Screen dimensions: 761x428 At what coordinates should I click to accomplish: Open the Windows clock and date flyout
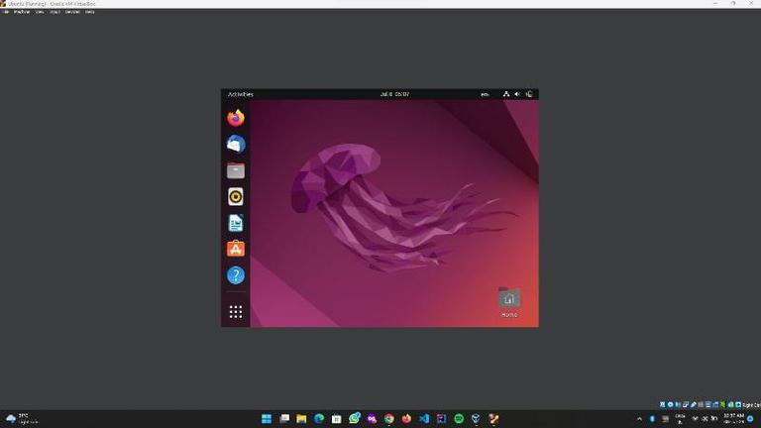(x=733, y=418)
